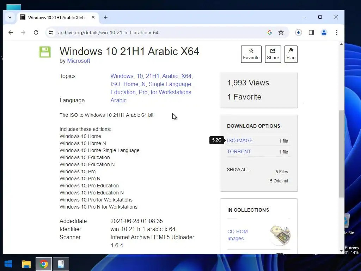Click the 'Windows 10 Pro for Workstations' line
The width and height of the screenshot is (361, 271).
96,200
